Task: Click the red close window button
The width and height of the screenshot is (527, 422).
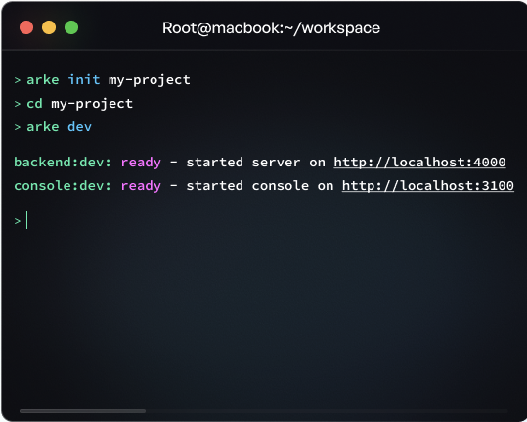Action: click(x=26, y=27)
